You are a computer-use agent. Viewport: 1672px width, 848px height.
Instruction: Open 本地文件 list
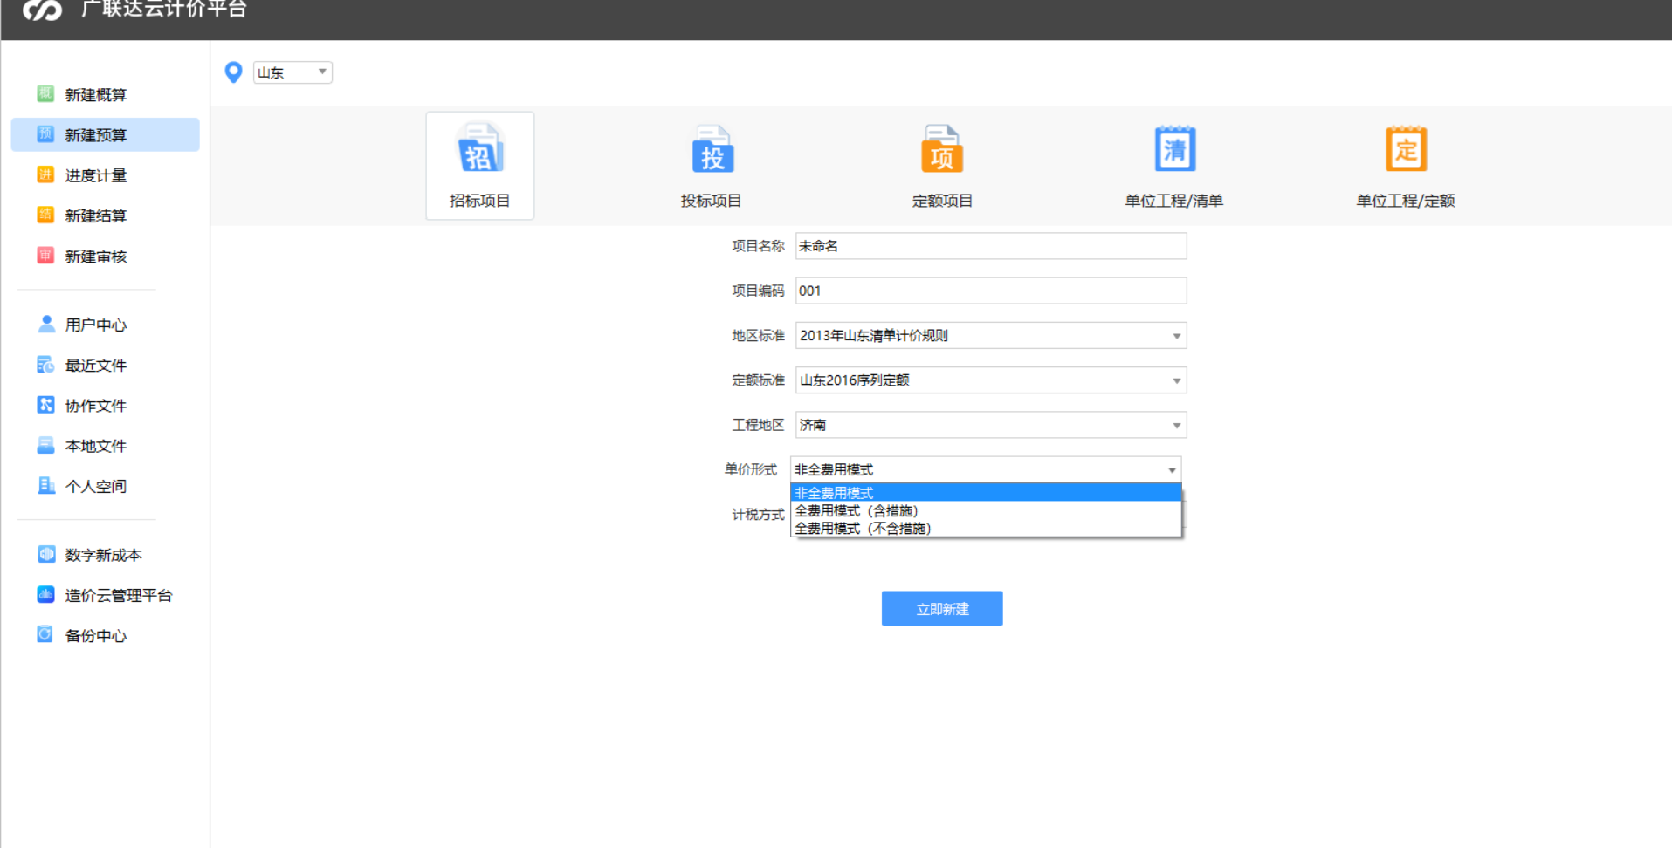[96, 446]
